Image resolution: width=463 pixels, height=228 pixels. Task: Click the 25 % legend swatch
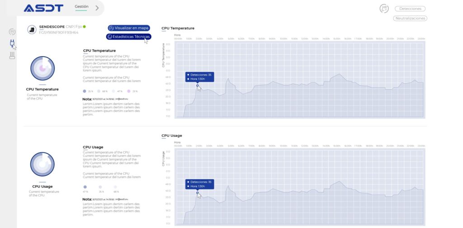[x=85, y=91]
